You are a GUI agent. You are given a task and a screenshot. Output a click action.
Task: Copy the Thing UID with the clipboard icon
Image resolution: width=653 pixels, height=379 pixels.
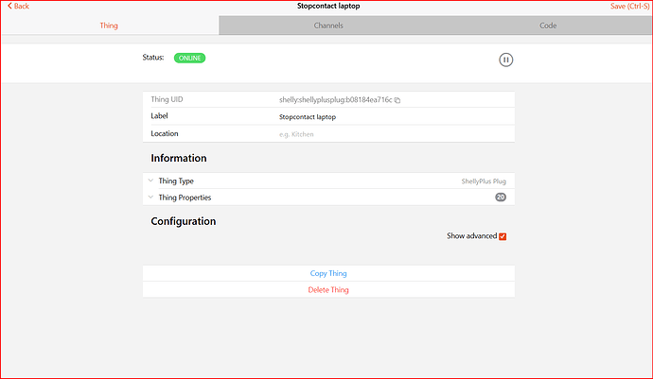(397, 99)
